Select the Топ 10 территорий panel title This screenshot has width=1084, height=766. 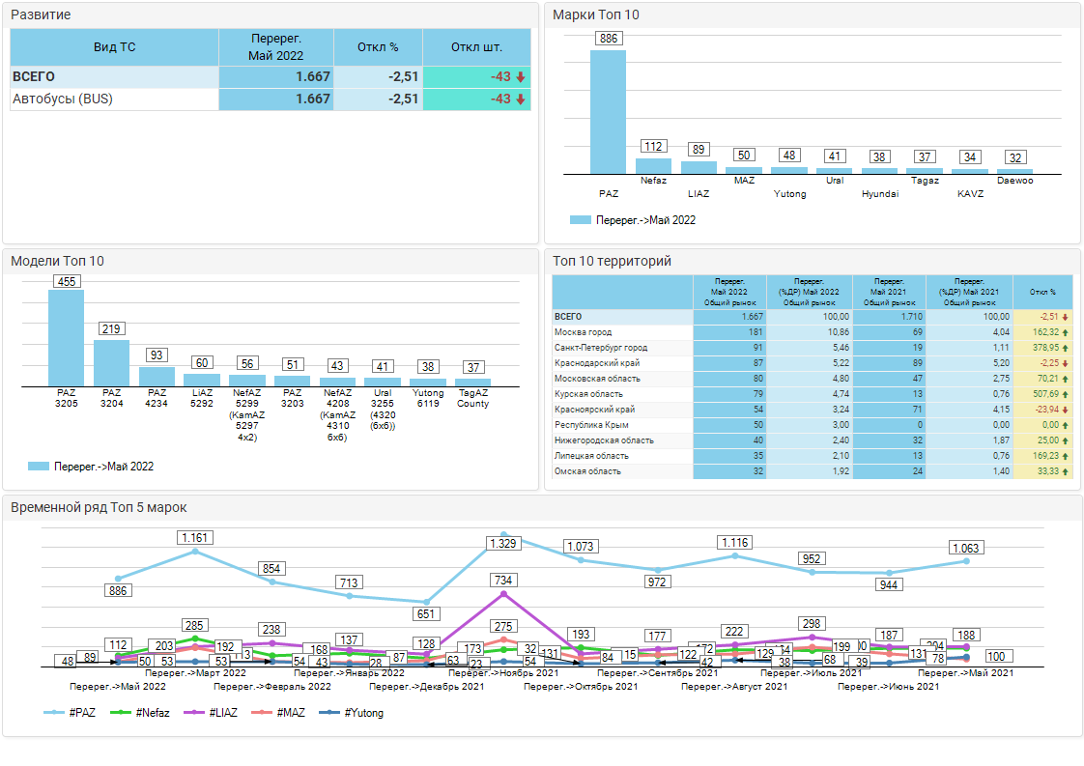612,261
